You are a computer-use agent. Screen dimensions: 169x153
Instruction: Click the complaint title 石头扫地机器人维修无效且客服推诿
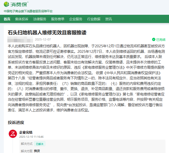(x=47, y=33)
